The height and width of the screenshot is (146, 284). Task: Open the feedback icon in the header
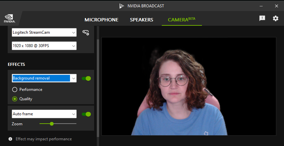coord(262,18)
